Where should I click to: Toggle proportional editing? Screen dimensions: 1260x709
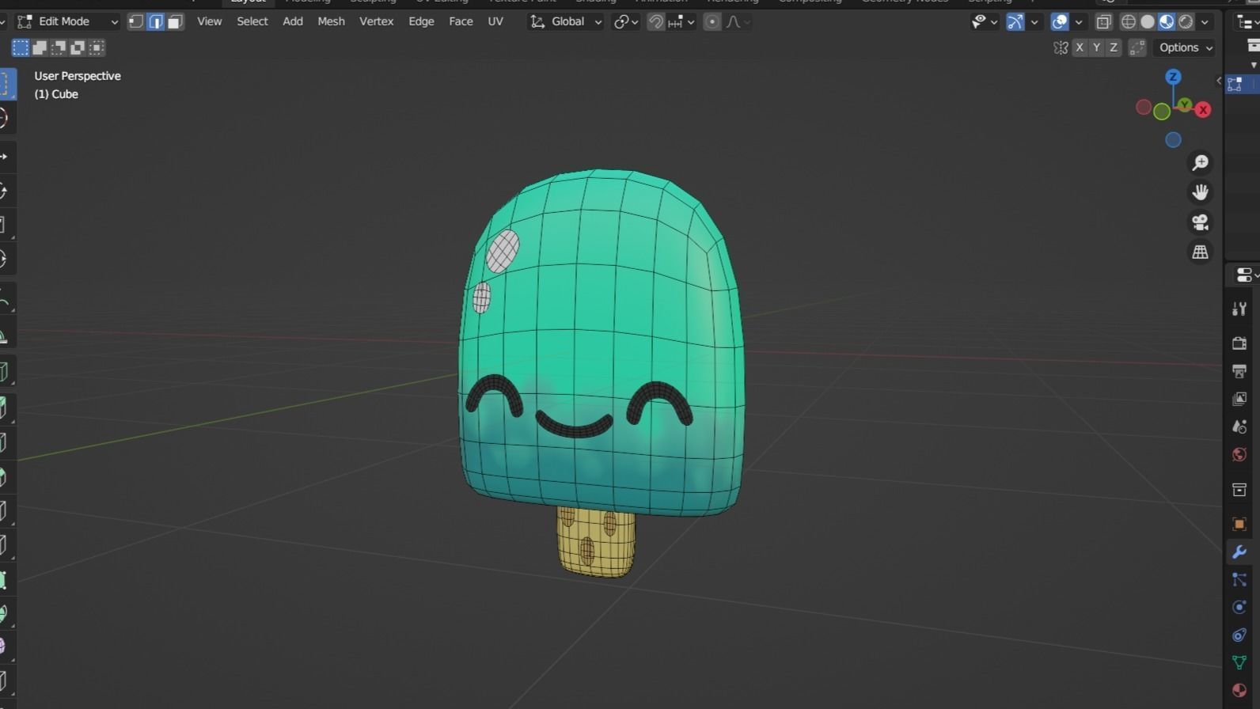point(712,21)
